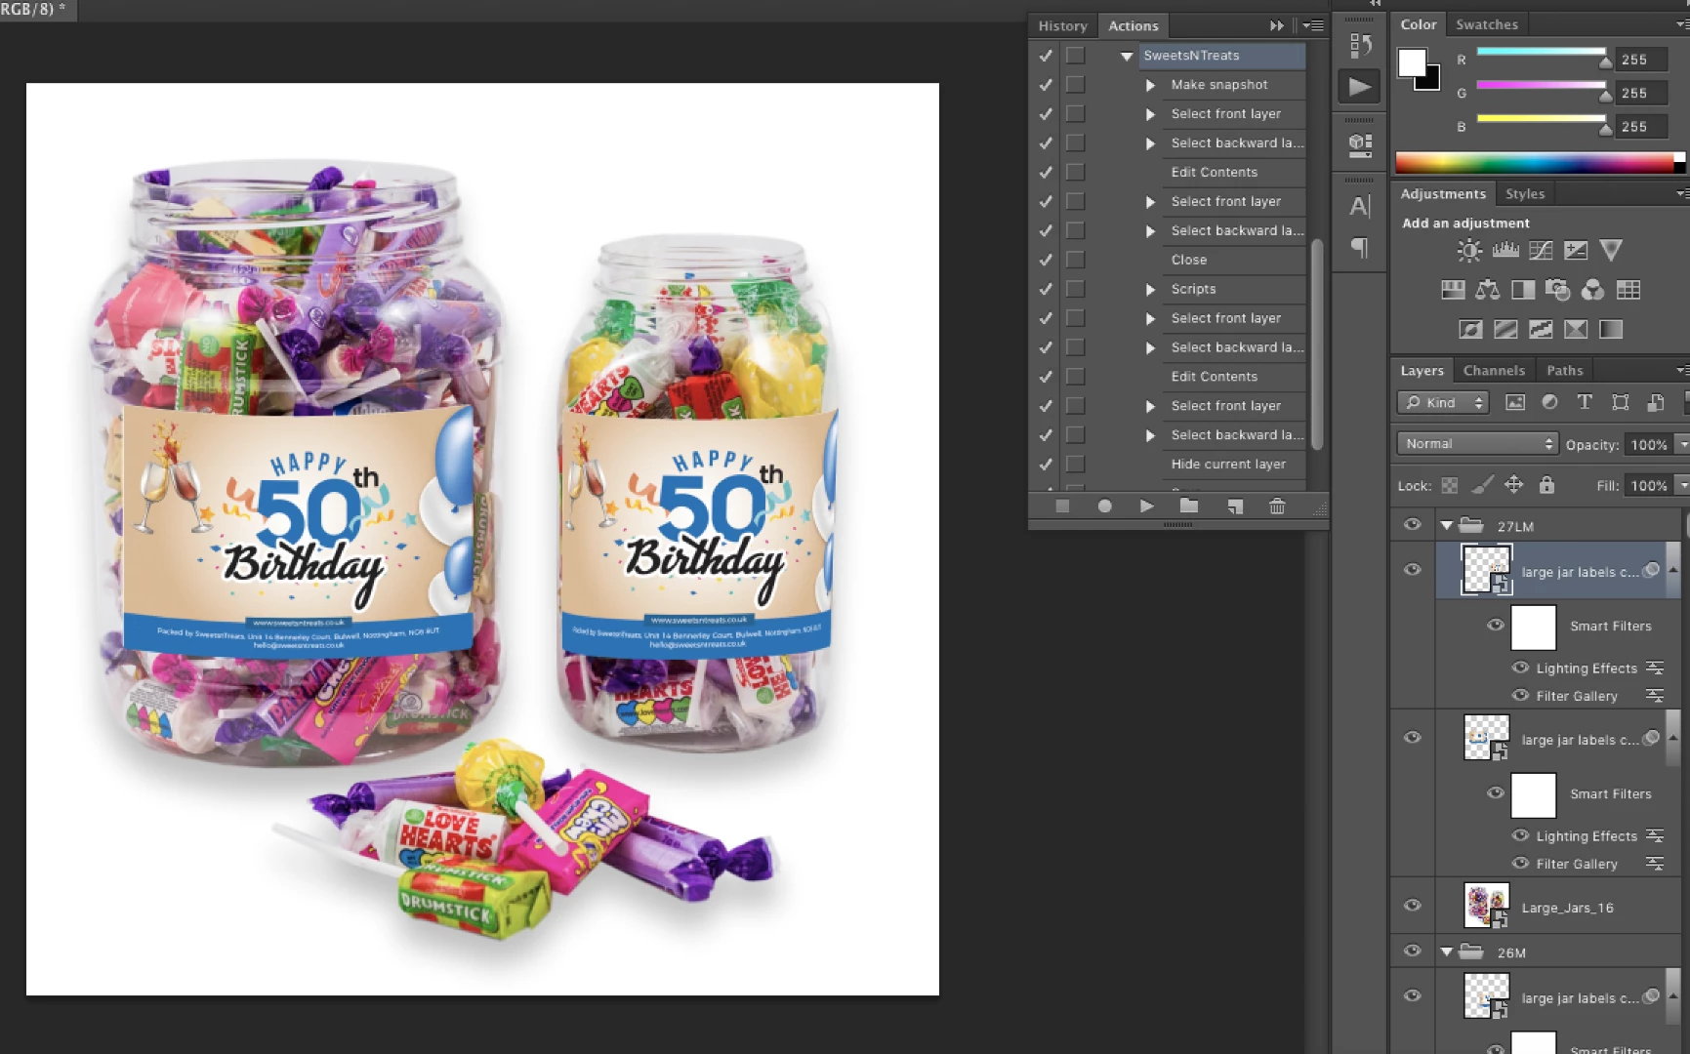Switch to the Styles tab
The height and width of the screenshot is (1054, 1690).
pyautogui.click(x=1525, y=193)
